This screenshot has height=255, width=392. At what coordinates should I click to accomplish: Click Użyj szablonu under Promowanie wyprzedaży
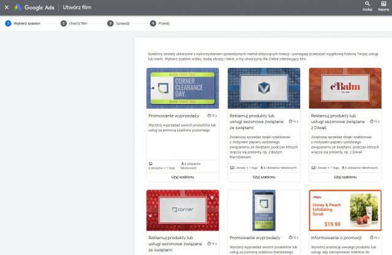click(183, 177)
